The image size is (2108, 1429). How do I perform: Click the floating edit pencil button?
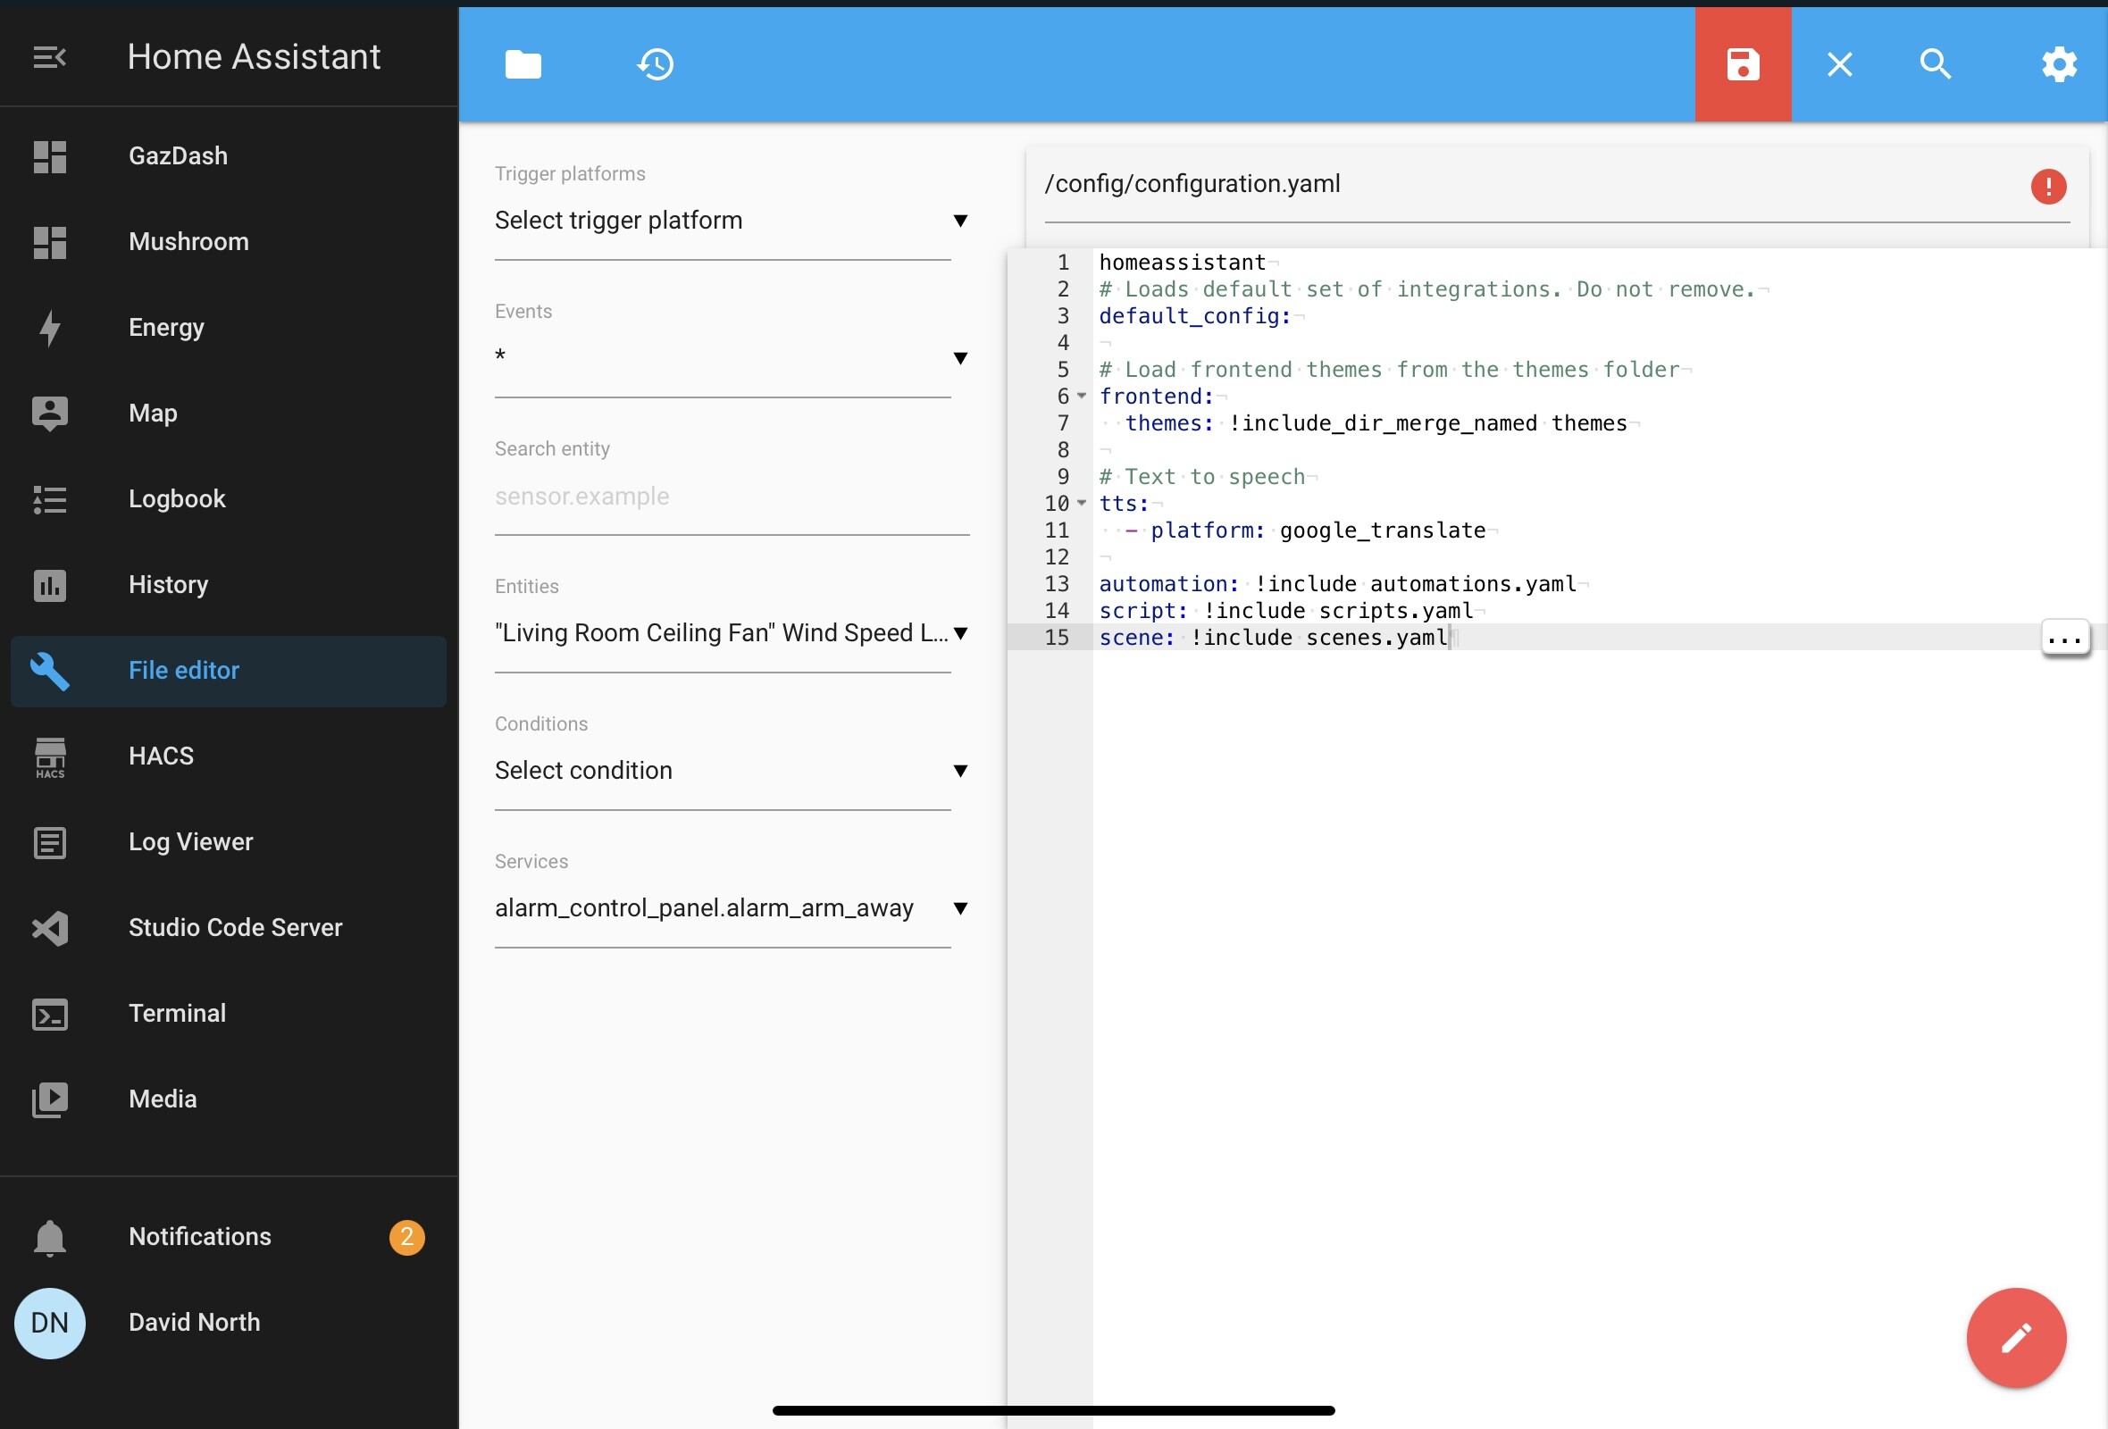point(2015,1337)
